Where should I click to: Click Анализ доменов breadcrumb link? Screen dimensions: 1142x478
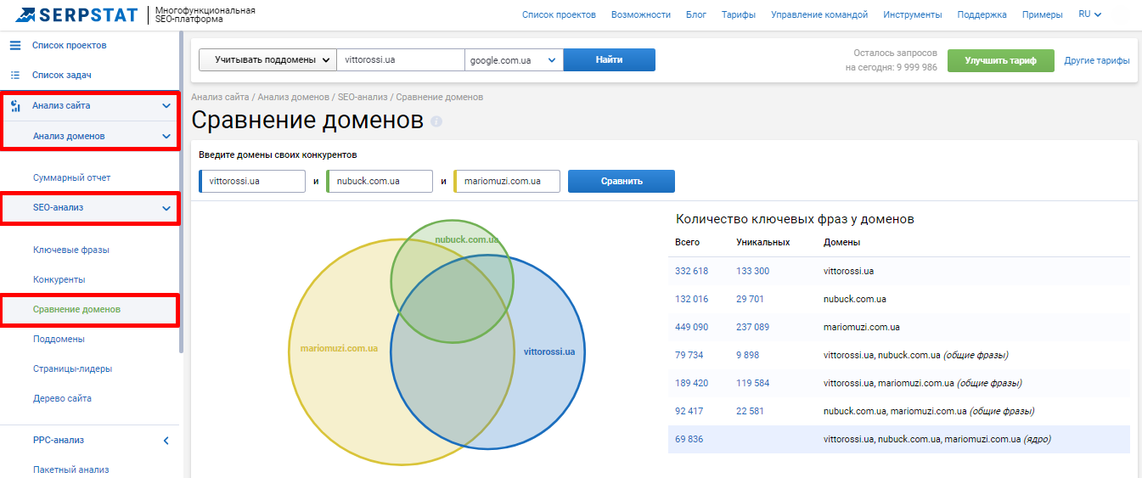pos(294,97)
